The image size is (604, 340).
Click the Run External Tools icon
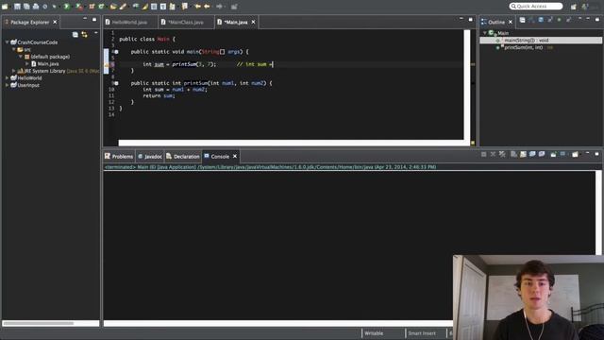79,7
